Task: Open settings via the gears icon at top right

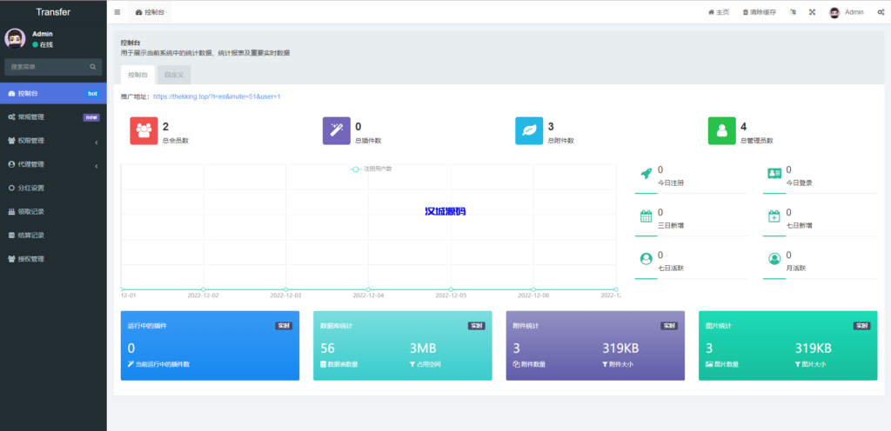Action: point(881,12)
